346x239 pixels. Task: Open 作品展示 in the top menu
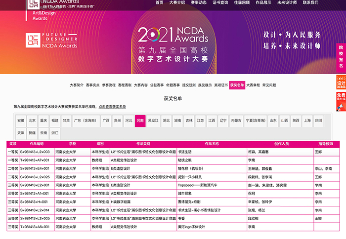pos(263,2)
